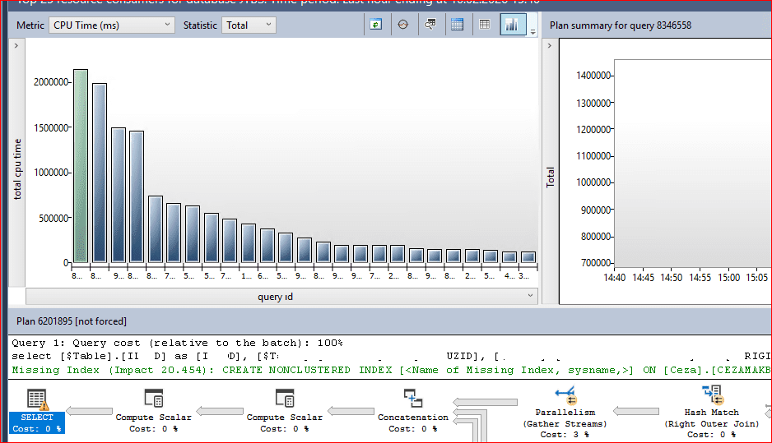
Task: Click the Refresh report toolbar icon
Action: point(375,25)
